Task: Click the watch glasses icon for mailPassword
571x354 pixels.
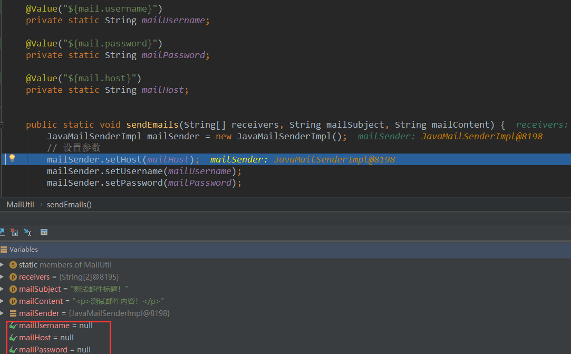Action: (13, 350)
